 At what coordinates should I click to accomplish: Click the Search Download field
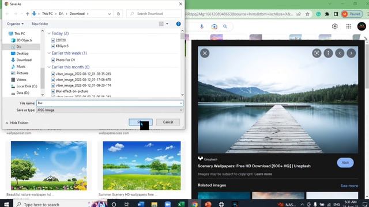point(154,14)
